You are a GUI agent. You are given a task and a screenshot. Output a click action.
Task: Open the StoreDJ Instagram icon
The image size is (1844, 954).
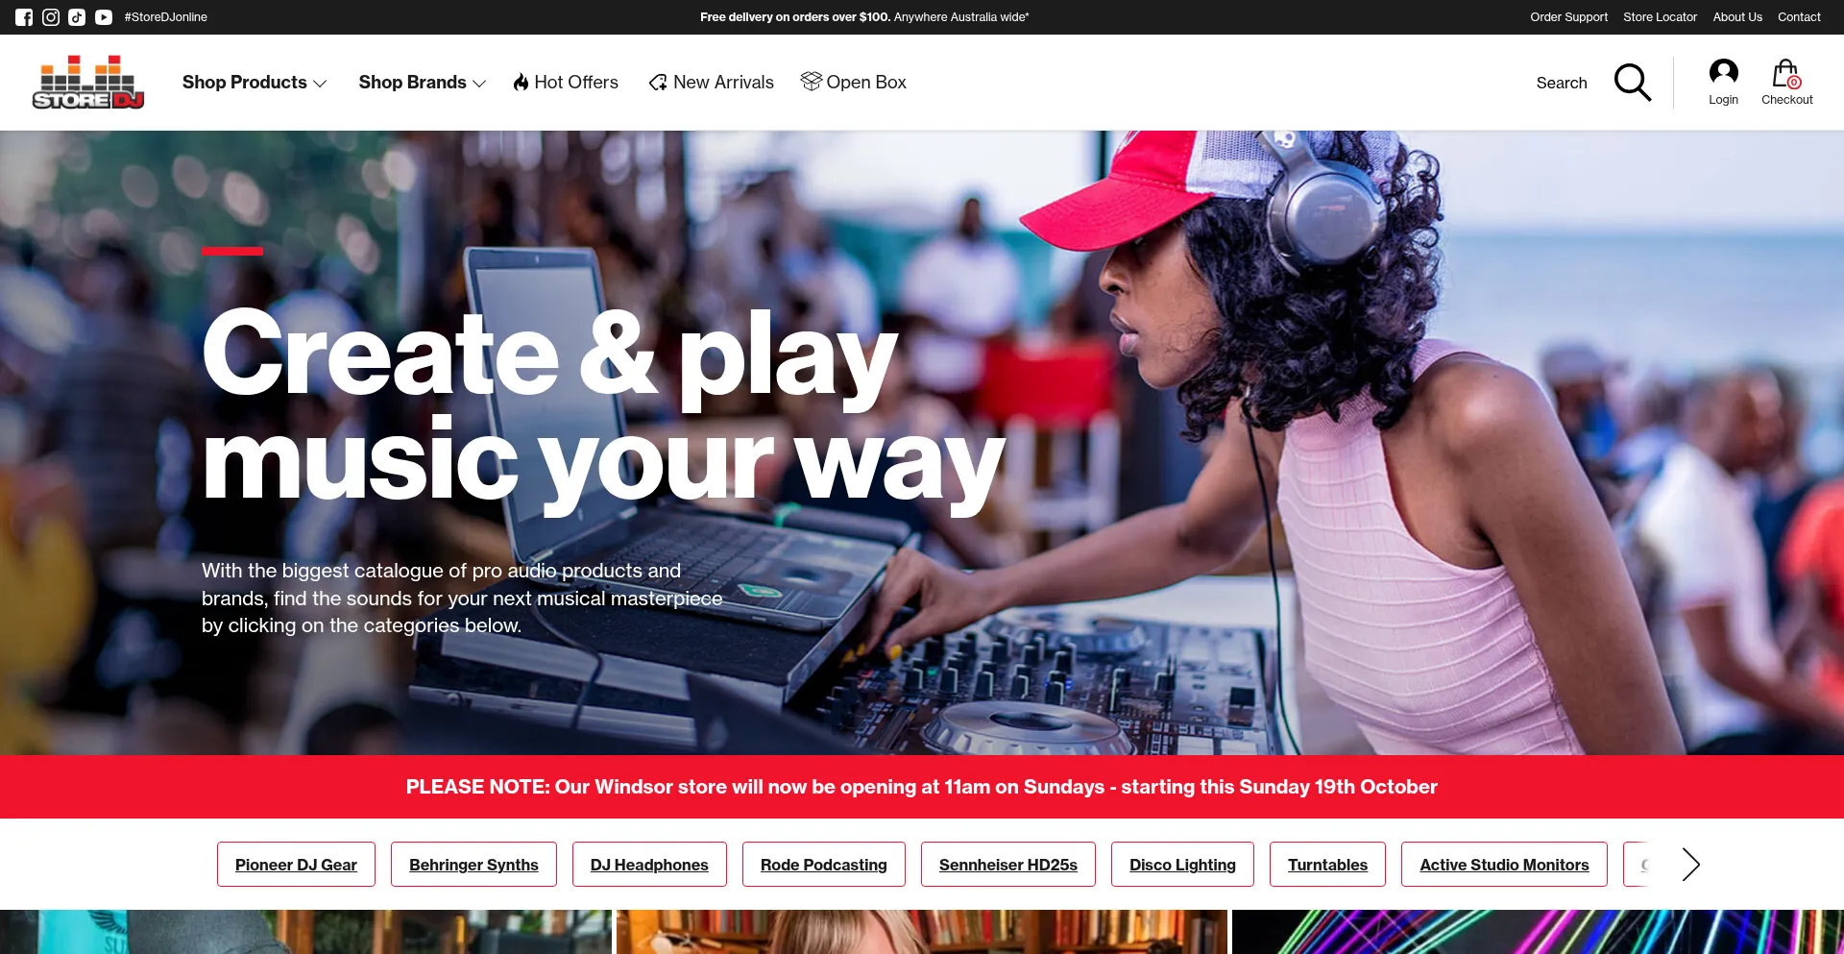coord(51,17)
